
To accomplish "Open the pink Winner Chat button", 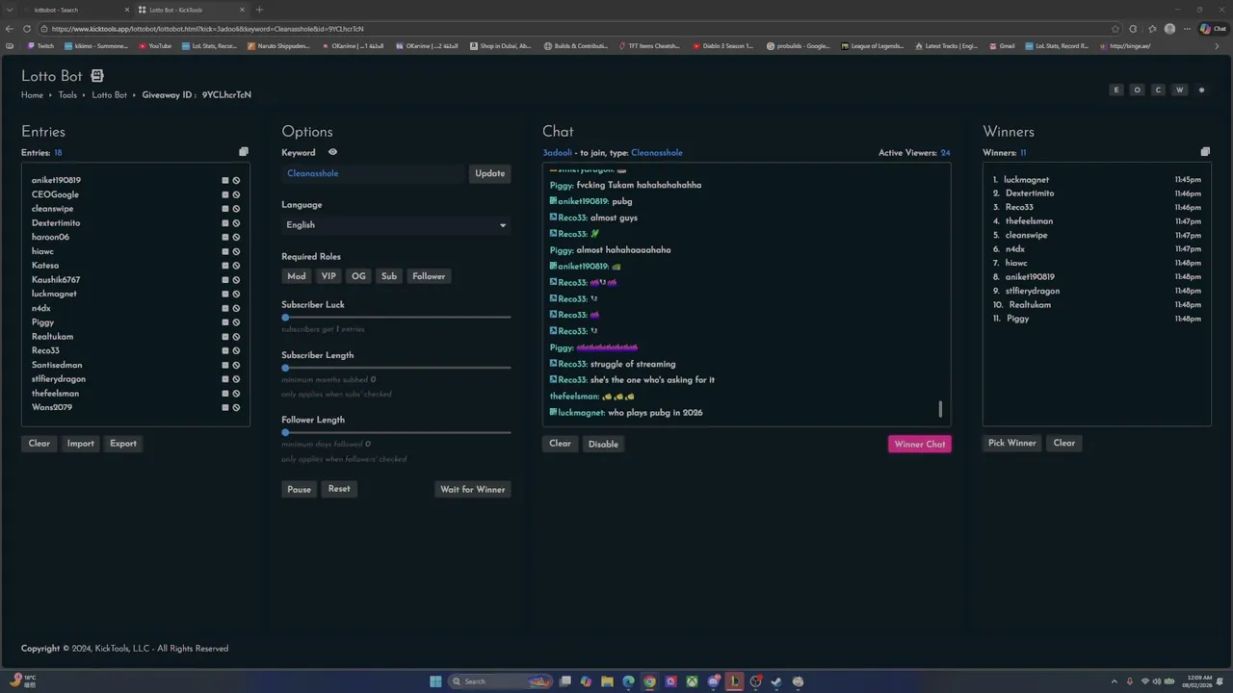I will pyautogui.click(x=920, y=444).
